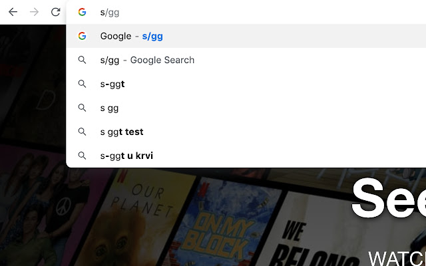This screenshot has height=266, width=426.
Task: Click the browser back arrow
Action: click(x=13, y=12)
